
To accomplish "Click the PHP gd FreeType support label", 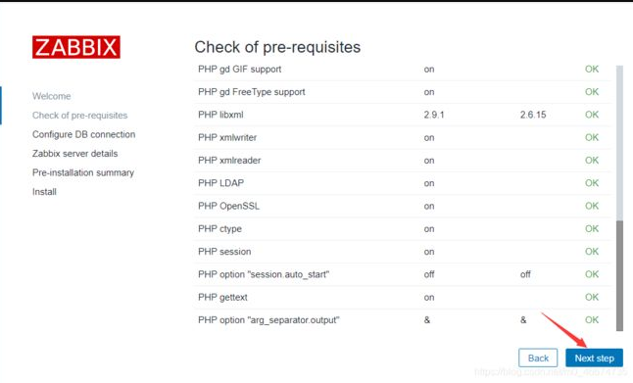I will pos(252,92).
